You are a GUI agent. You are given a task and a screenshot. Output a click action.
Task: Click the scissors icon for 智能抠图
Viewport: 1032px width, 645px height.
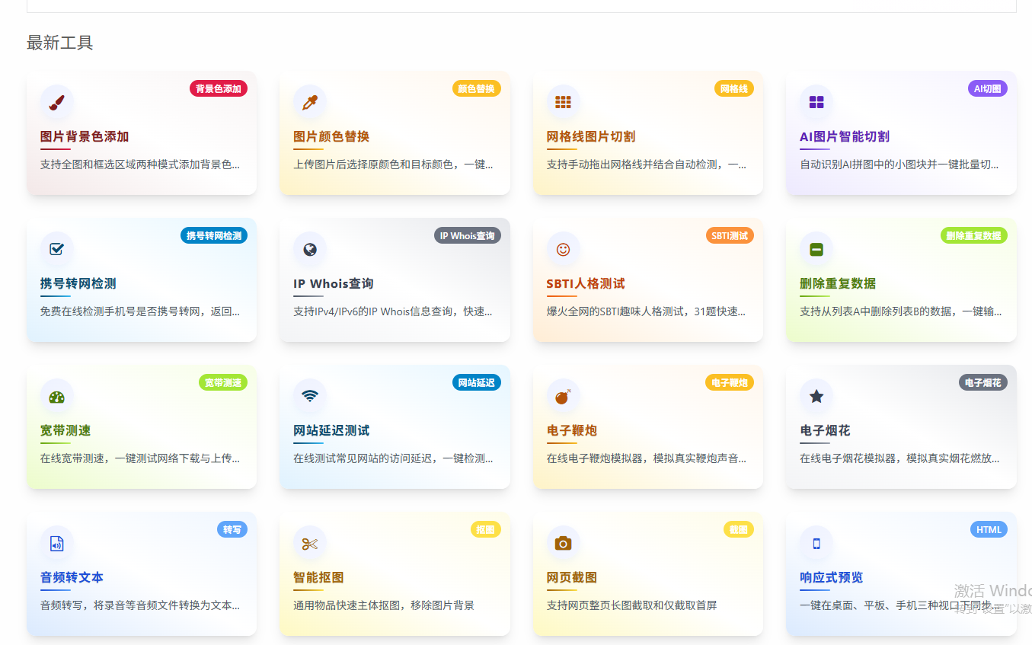pos(310,543)
